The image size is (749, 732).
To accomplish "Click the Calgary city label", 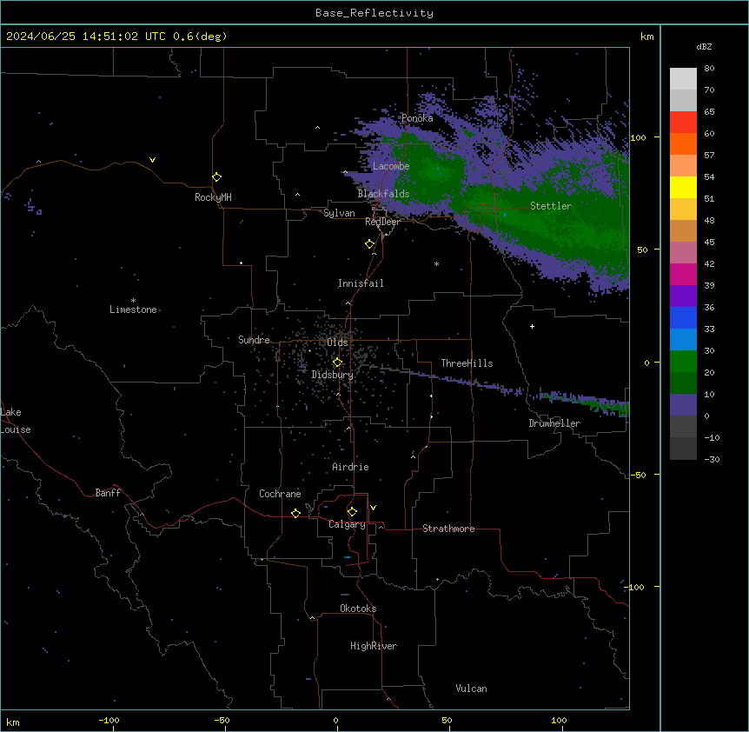I will 348,524.
